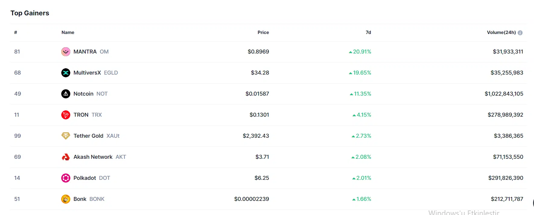
Task: Click the Polkadot logo icon
Action: pyautogui.click(x=66, y=178)
